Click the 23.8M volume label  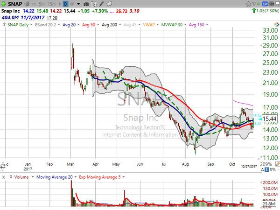[x=268, y=204]
